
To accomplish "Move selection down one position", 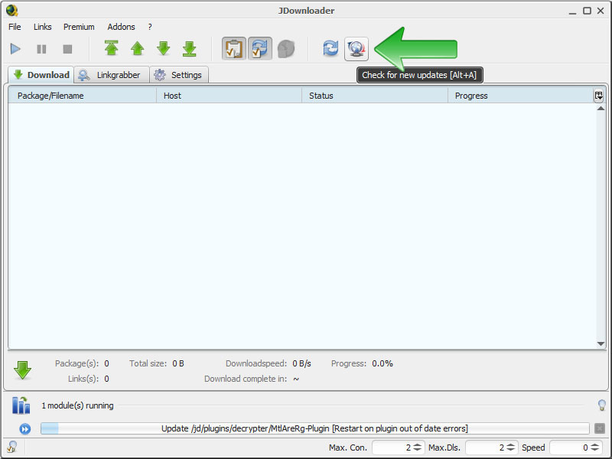I will 164,48.
